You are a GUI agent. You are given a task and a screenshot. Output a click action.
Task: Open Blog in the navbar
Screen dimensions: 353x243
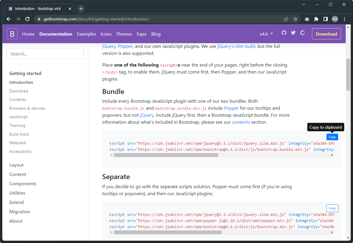click(x=156, y=34)
